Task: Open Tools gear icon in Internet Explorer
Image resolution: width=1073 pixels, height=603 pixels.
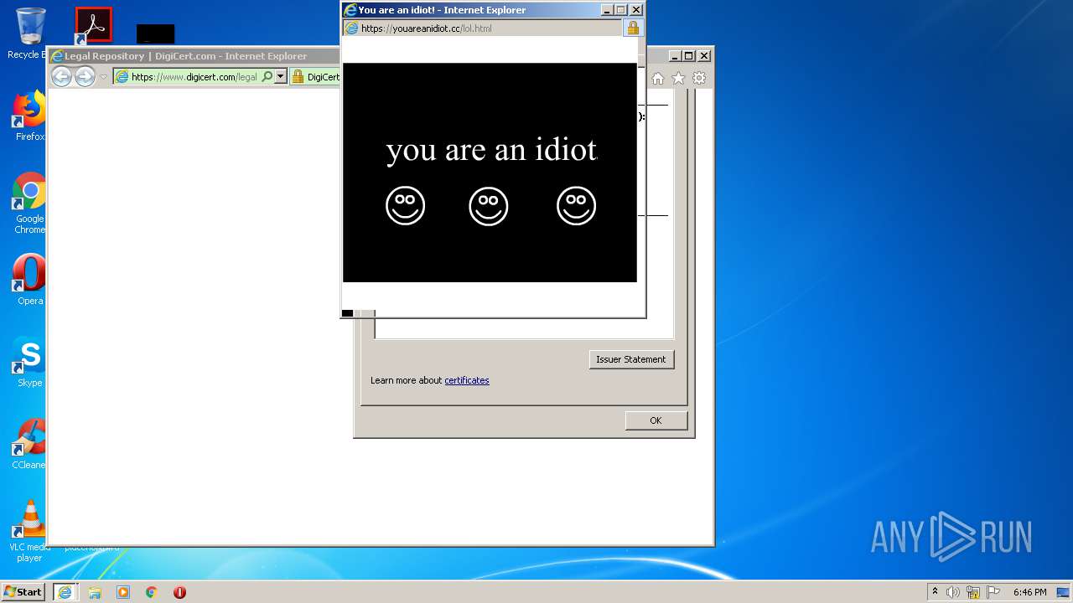Action: pos(699,78)
